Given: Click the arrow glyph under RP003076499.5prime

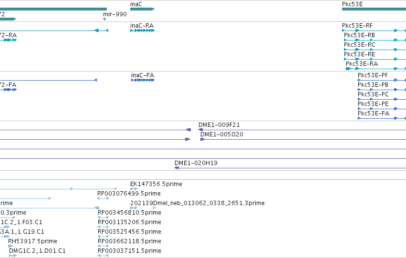Looking at the screenshot, I should pos(103,198).
